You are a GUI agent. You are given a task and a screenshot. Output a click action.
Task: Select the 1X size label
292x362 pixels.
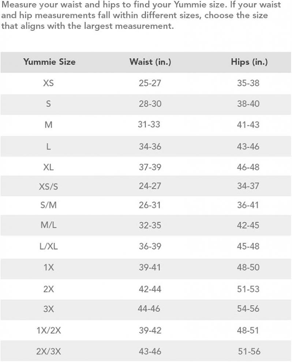click(49, 267)
